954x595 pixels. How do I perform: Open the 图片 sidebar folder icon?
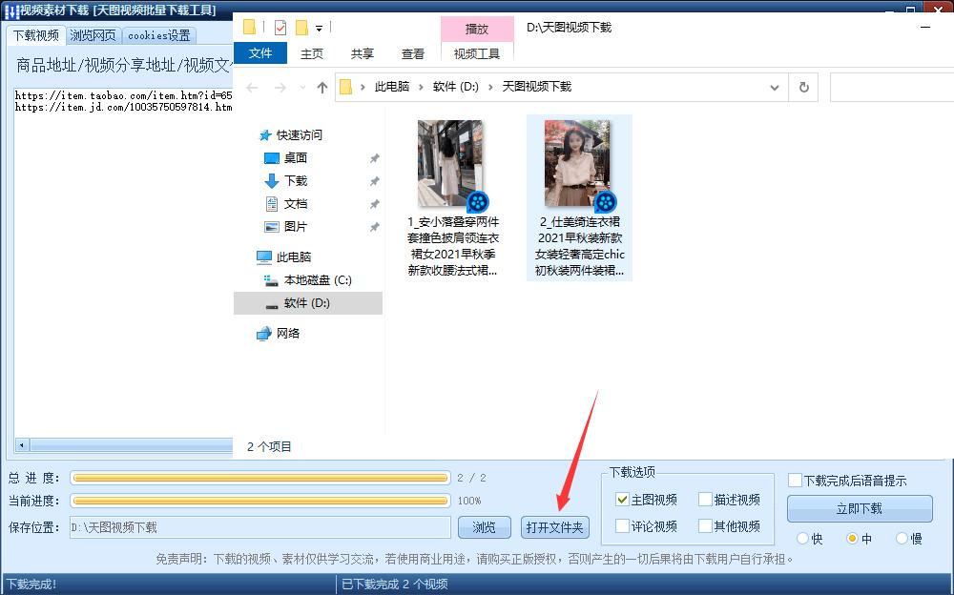click(273, 226)
